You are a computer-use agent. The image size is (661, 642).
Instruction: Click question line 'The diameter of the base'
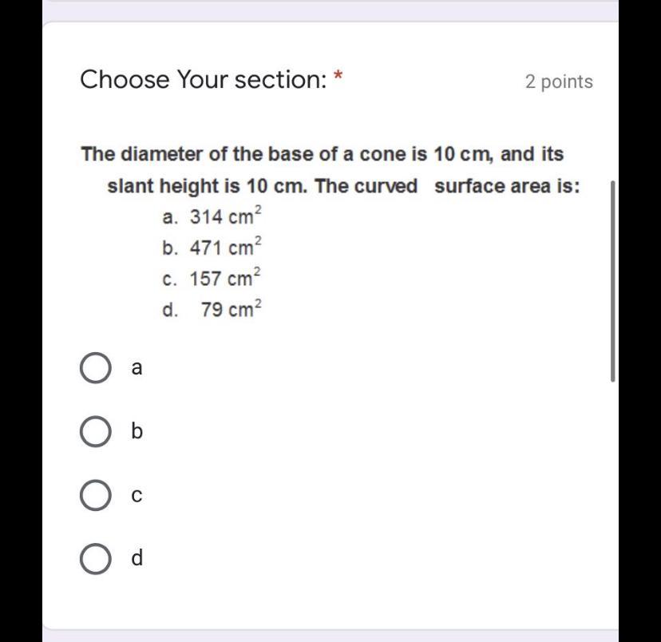323,154
